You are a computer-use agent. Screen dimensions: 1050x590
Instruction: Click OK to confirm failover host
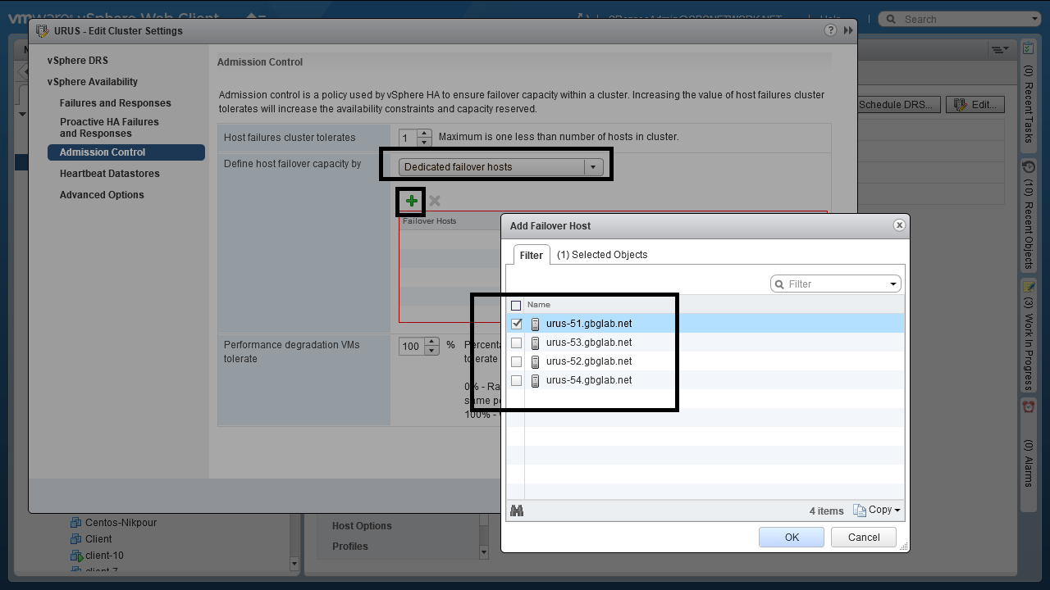click(x=791, y=538)
